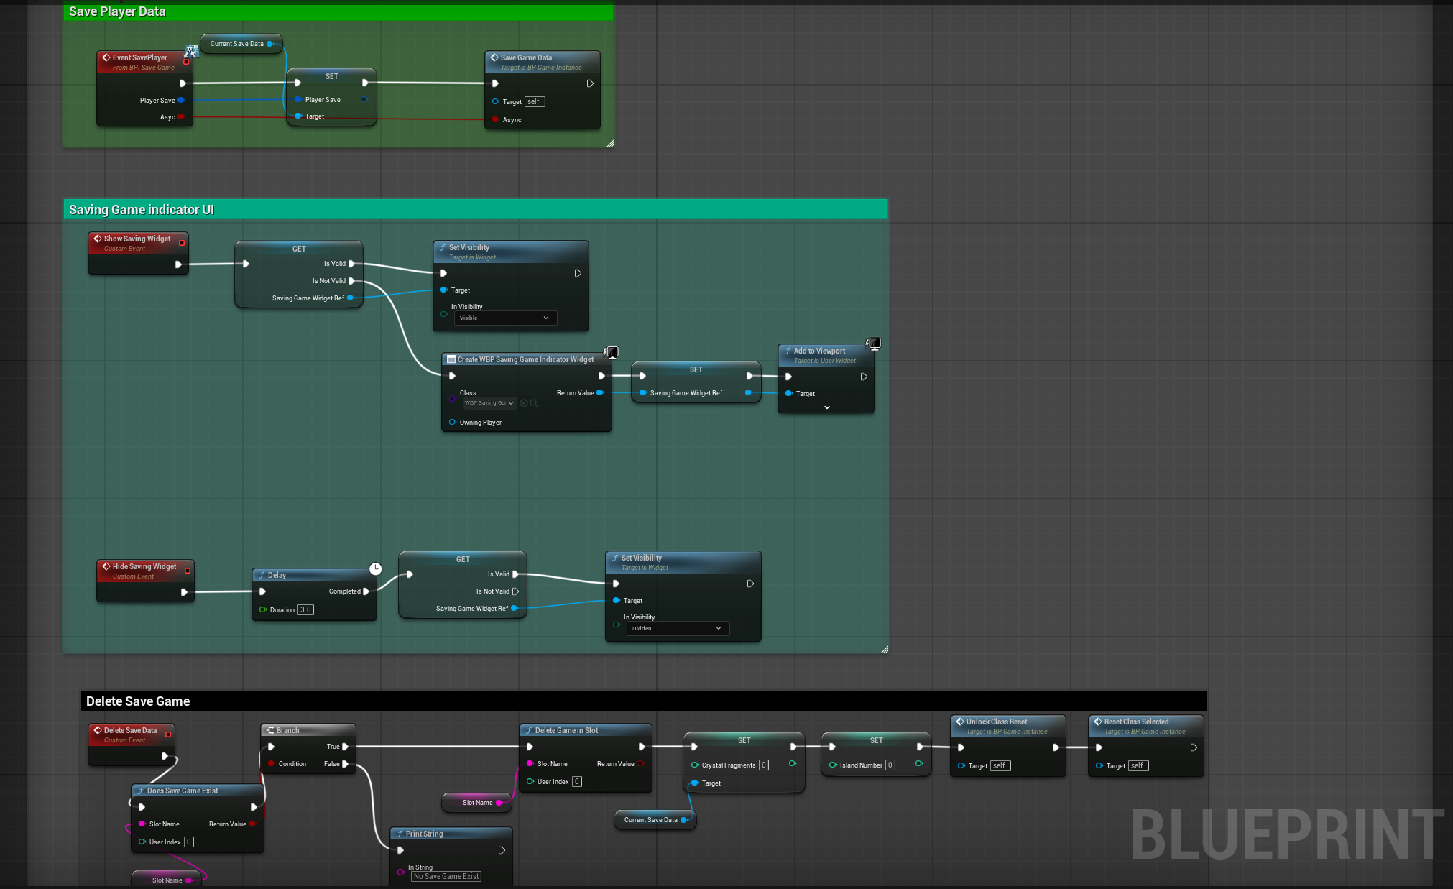Image resolution: width=1453 pixels, height=889 pixels.
Task: Click the Condition input pin on Branch
Action: coord(271,764)
